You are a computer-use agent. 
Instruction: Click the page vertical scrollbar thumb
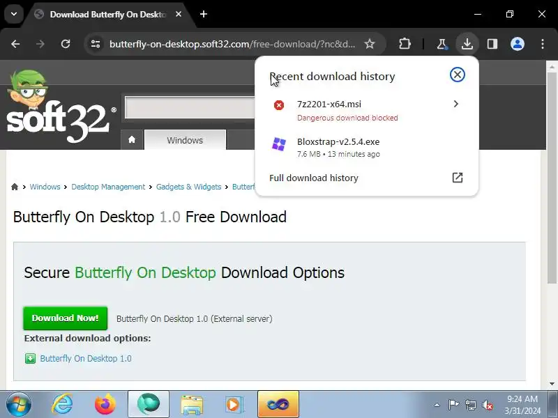pos(552,178)
